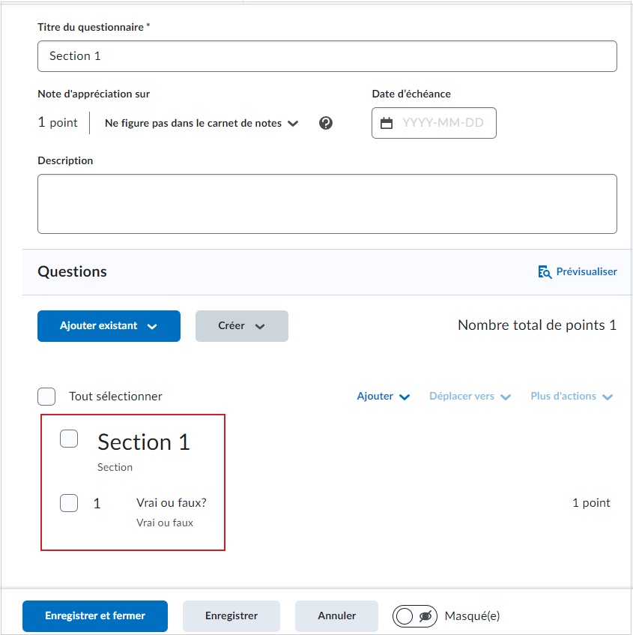The height and width of the screenshot is (635, 633).
Task: Click Enregistrer et fermer button
Action: (95, 616)
